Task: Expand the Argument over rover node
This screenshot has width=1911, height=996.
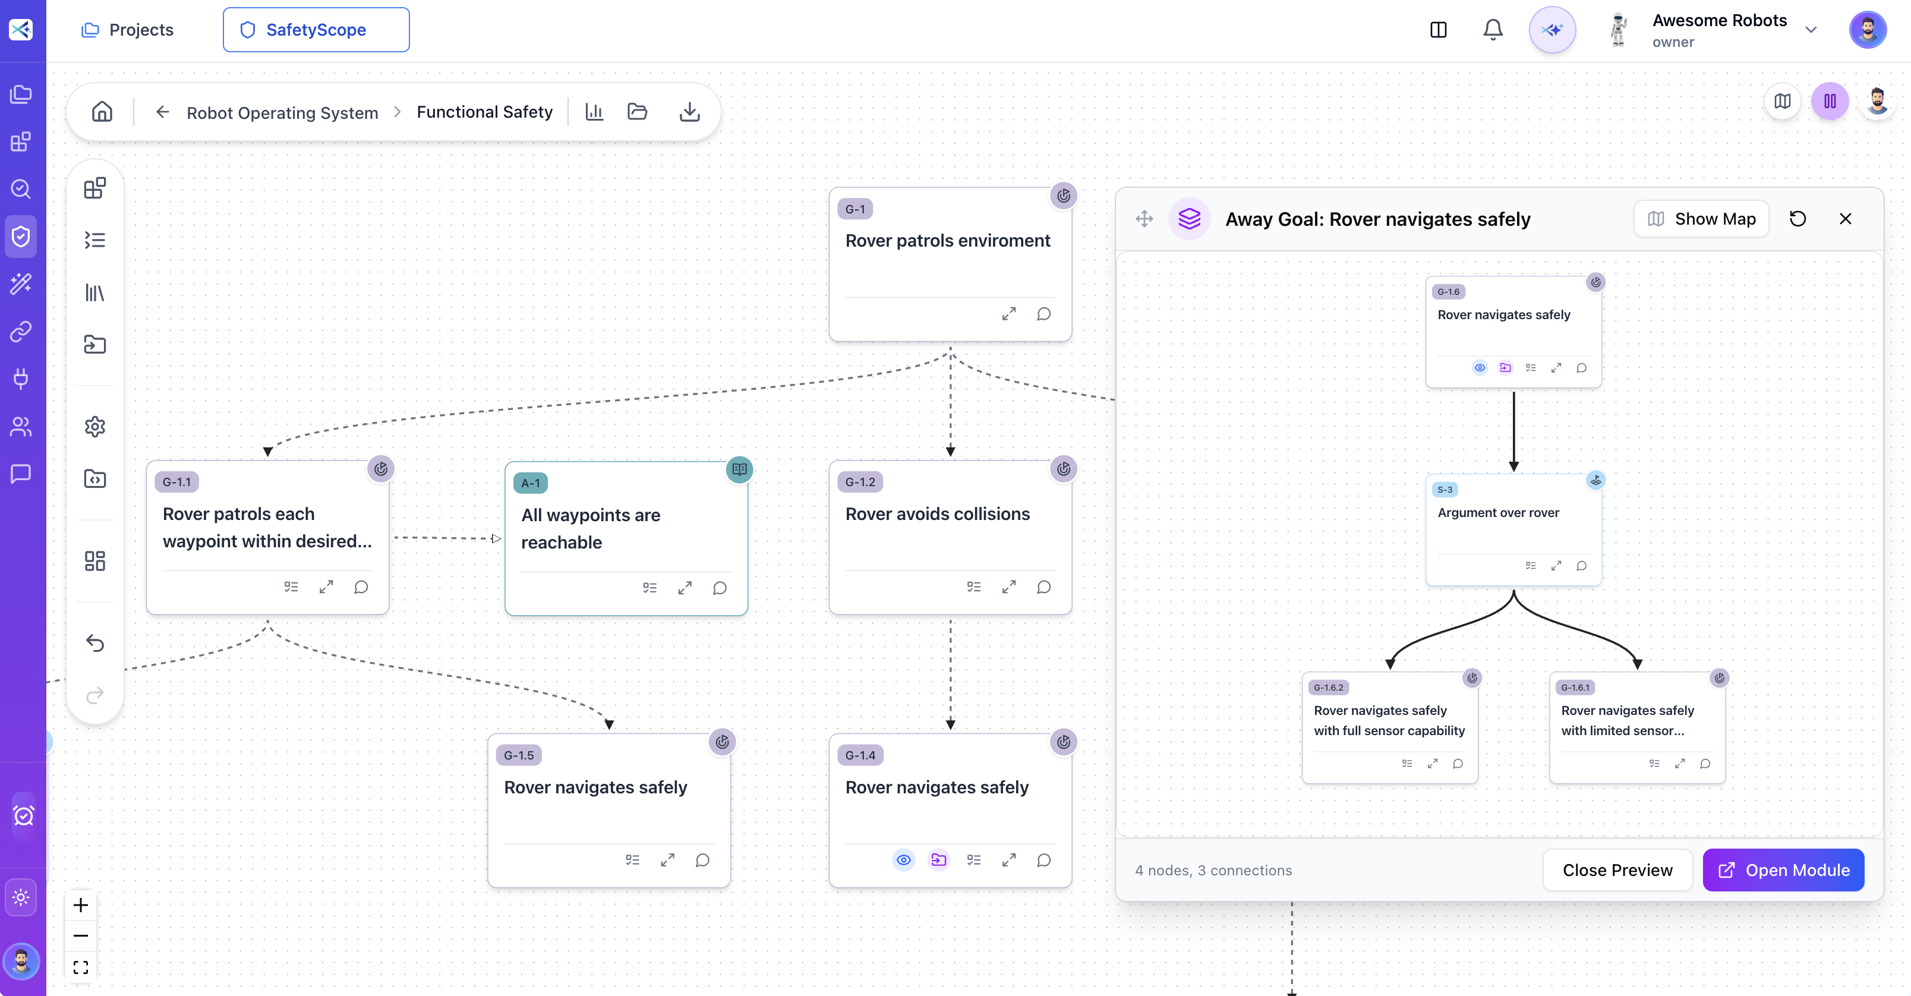Action: click(x=1557, y=565)
